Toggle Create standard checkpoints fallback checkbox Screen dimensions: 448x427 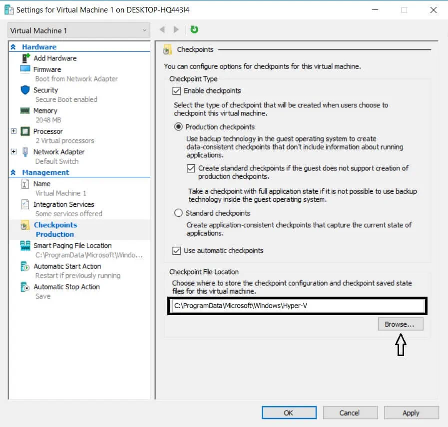tap(191, 168)
